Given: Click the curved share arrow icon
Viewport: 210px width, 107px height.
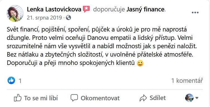Looking at the screenshot, I should (x=143, y=98).
